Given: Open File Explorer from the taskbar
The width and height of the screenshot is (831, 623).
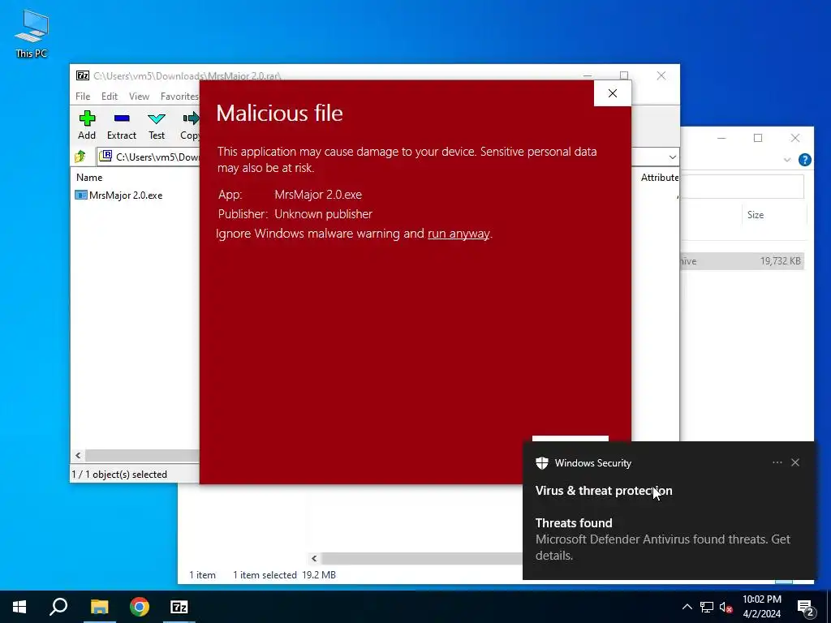Looking at the screenshot, I should 99,607.
